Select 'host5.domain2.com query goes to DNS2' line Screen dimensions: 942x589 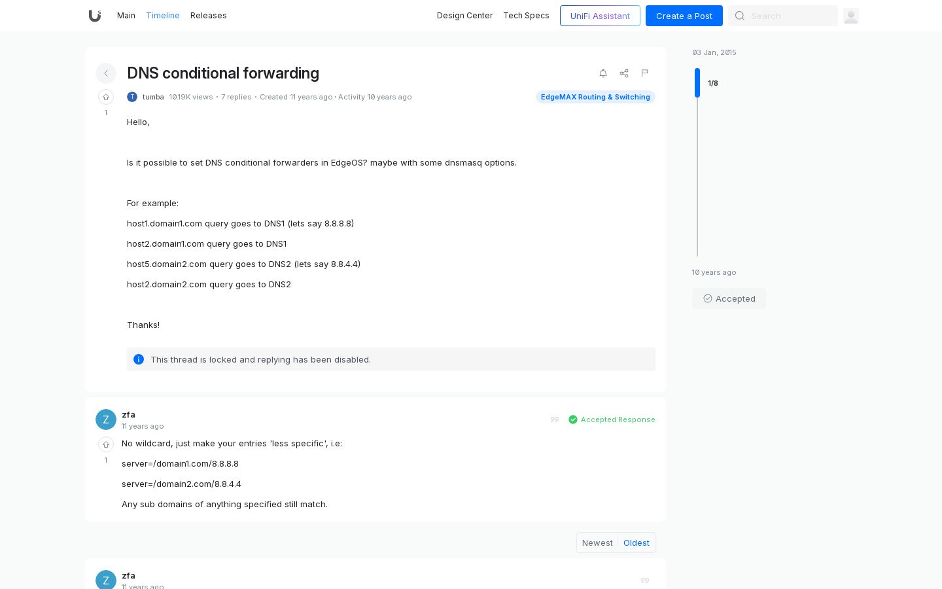(x=243, y=264)
